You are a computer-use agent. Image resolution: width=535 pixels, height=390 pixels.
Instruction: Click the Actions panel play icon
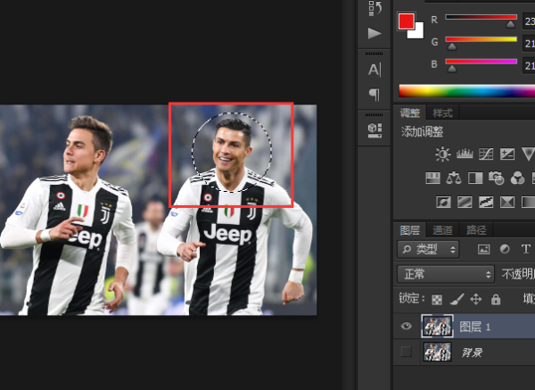[x=374, y=33]
